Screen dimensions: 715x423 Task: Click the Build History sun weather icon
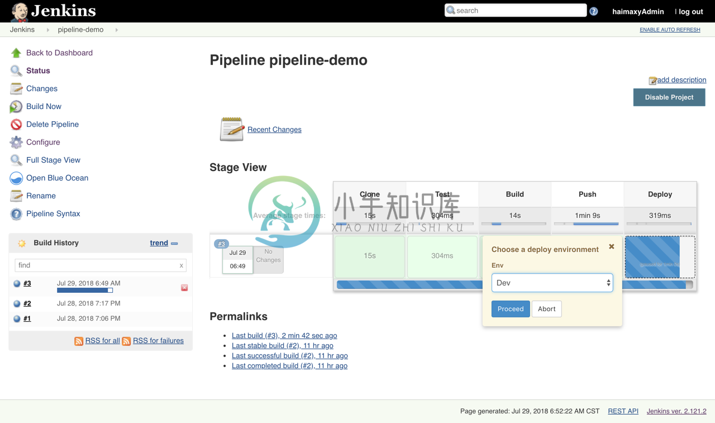coord(22,243)
